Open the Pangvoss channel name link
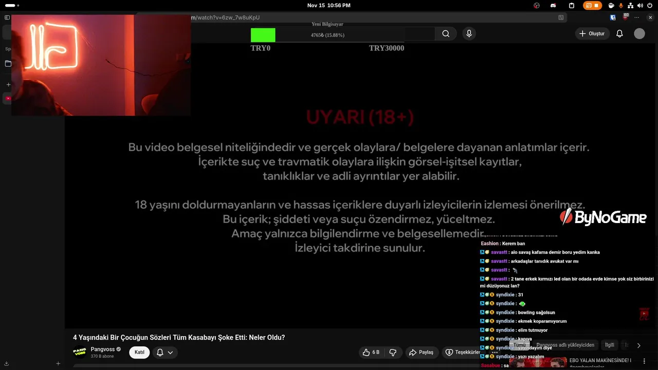This screenshot has width=658, height=370. [103, 349]
